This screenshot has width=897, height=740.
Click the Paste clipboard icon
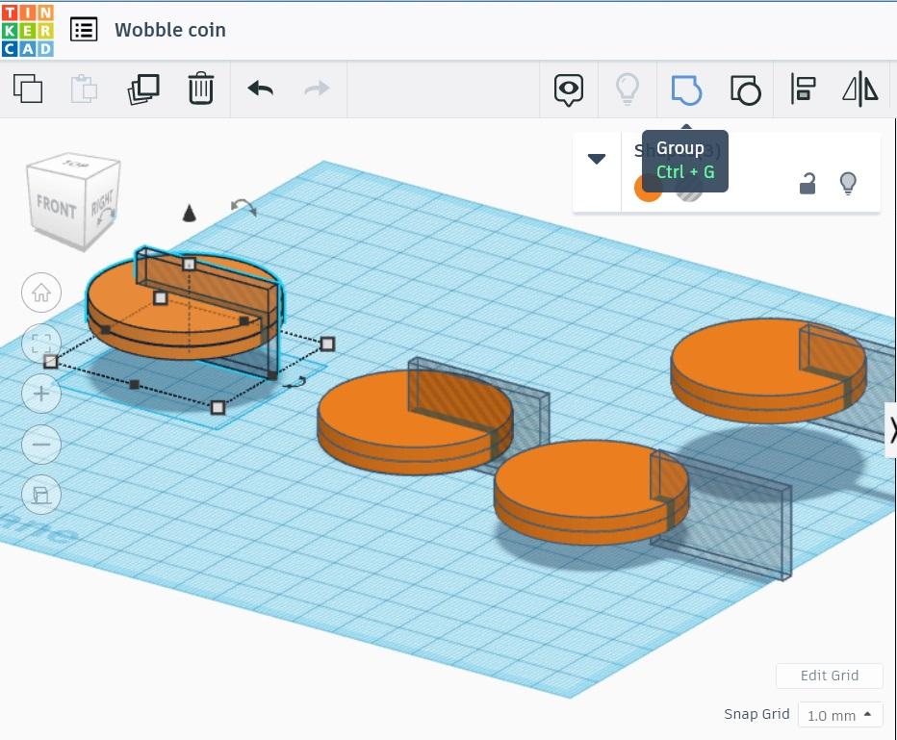[x=84, y=89]
